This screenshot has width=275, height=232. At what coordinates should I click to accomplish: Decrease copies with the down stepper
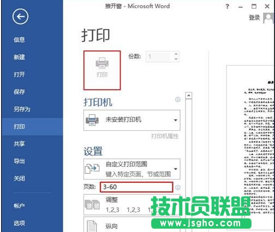(176, 59)
